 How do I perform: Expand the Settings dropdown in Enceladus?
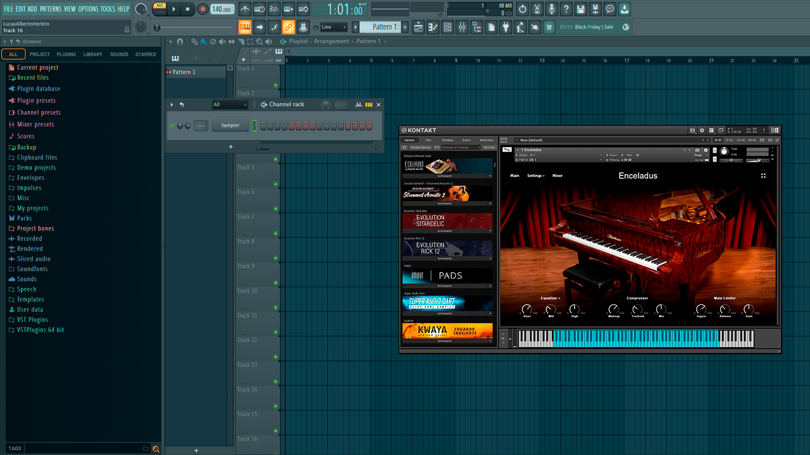click(536, 176)
